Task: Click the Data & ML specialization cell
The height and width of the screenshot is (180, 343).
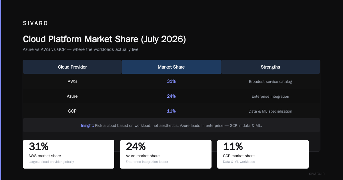Action: pyautogui.click(x=270, y=111)
